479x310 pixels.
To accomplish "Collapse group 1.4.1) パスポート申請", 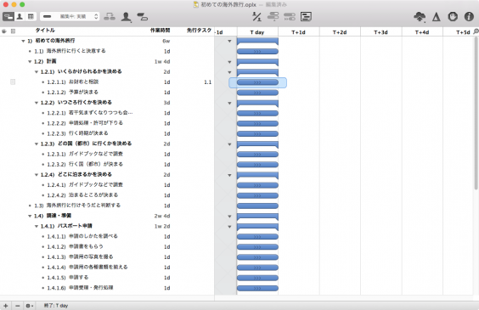I will click(x=37, y=227).
